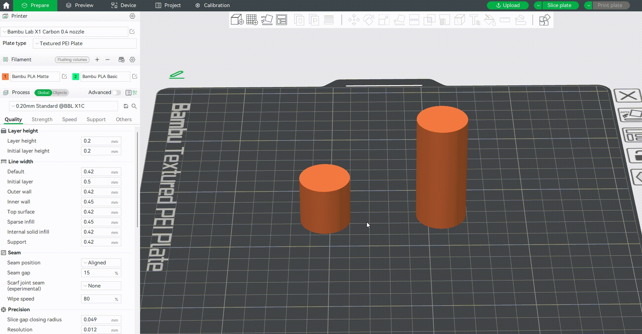Select the Lay on face tool
The width and height of the screenshot is (642, 334).
tap(399, 20)
